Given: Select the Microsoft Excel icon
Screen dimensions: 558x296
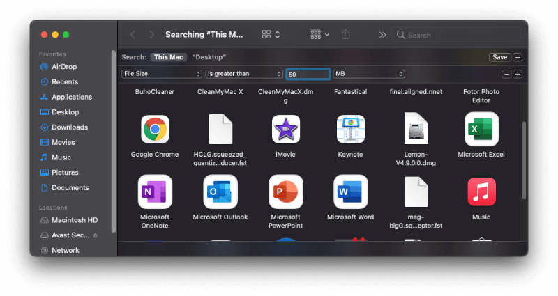Looking at the screenshot, I should point(481,129).
